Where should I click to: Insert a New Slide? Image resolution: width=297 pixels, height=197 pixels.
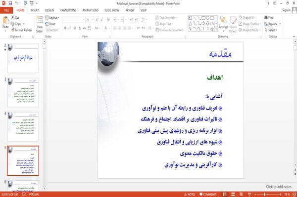click(40, 24)
